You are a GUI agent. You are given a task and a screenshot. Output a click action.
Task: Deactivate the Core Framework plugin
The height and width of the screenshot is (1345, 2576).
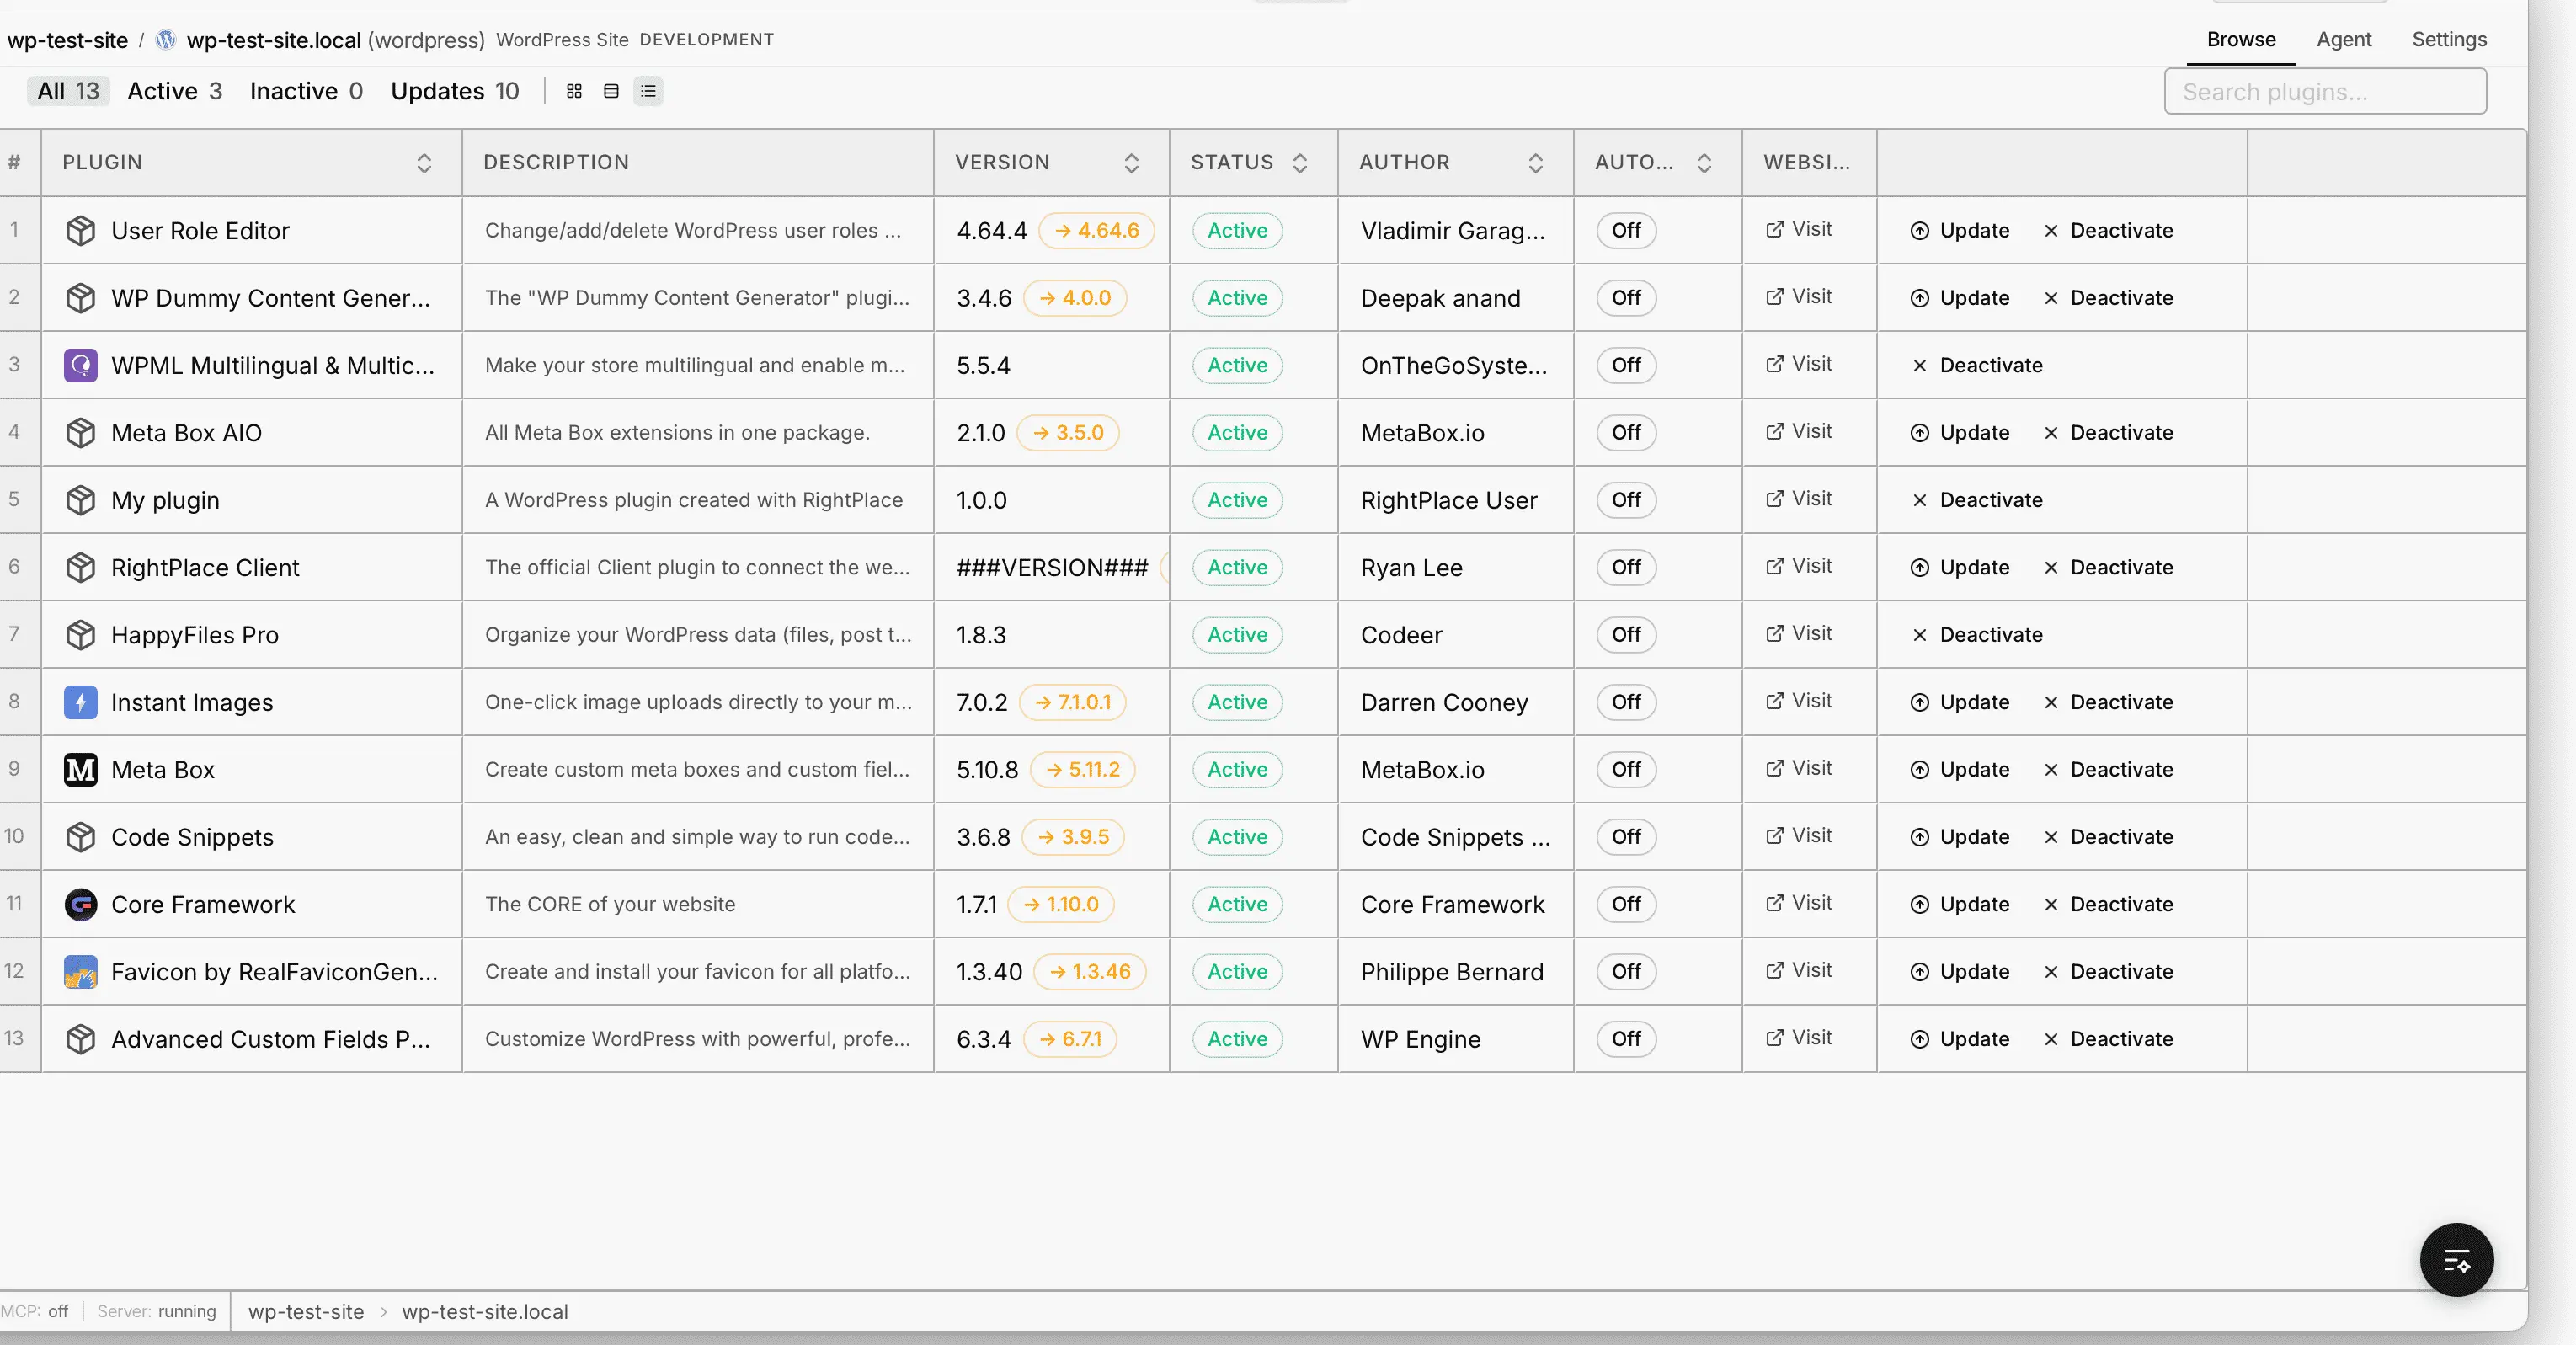tap(2107, 904)
